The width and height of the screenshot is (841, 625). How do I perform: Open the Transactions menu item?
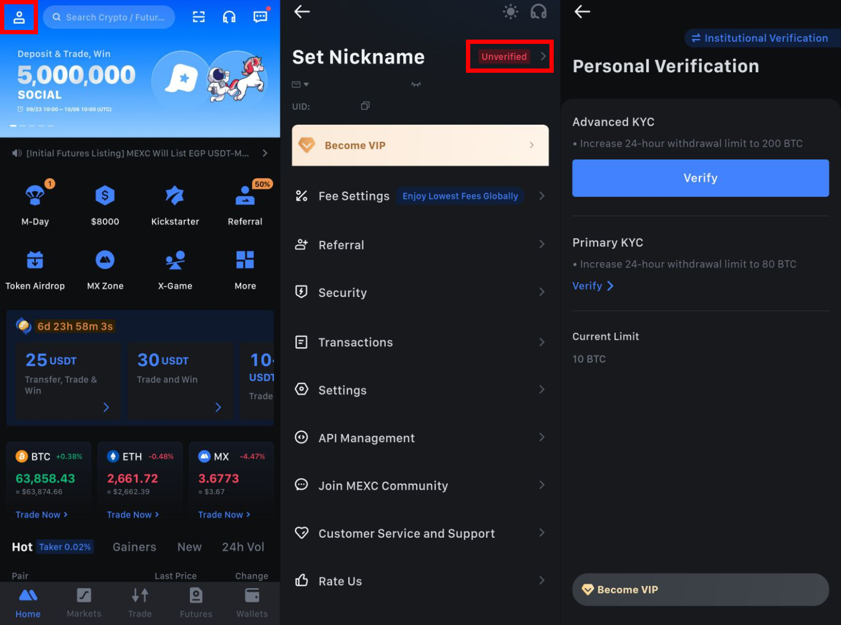point(420,342)
